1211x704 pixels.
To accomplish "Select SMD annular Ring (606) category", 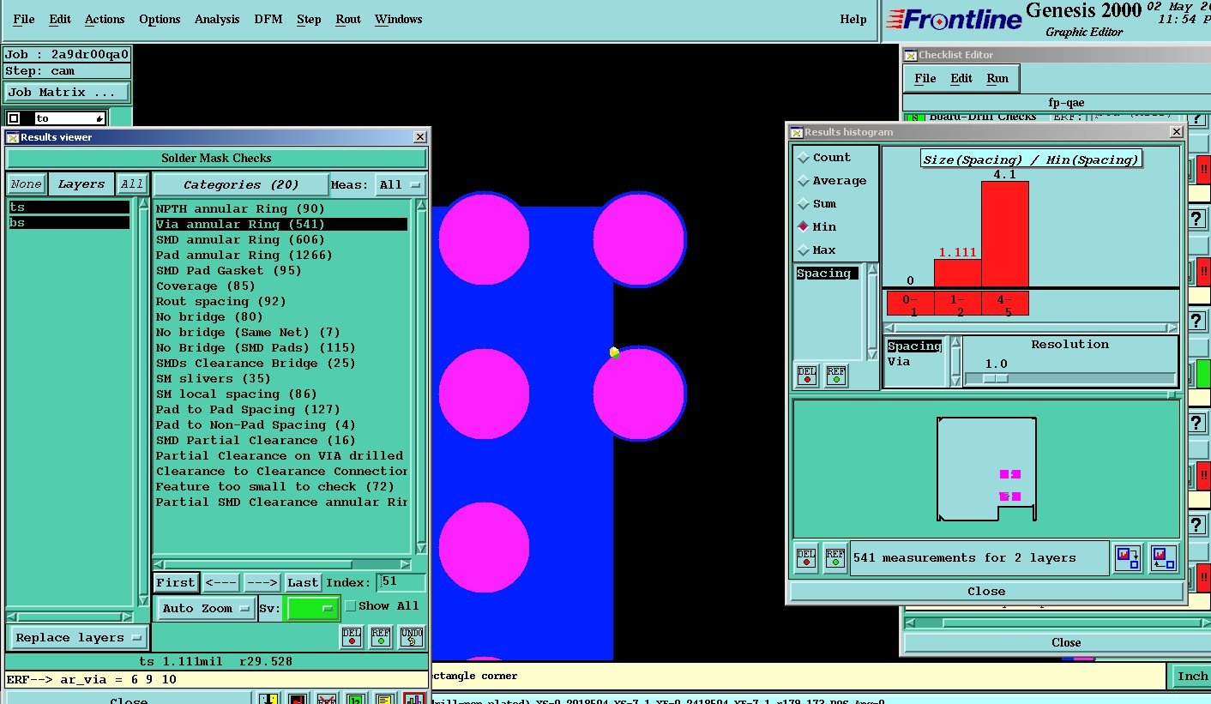I will [281, 239].
